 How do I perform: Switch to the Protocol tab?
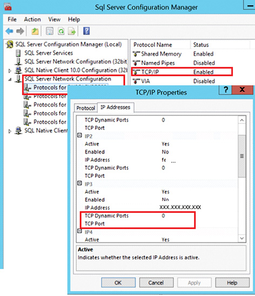(86, 108)
